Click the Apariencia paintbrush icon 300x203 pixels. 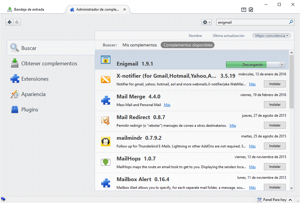(x=15, y=94)
